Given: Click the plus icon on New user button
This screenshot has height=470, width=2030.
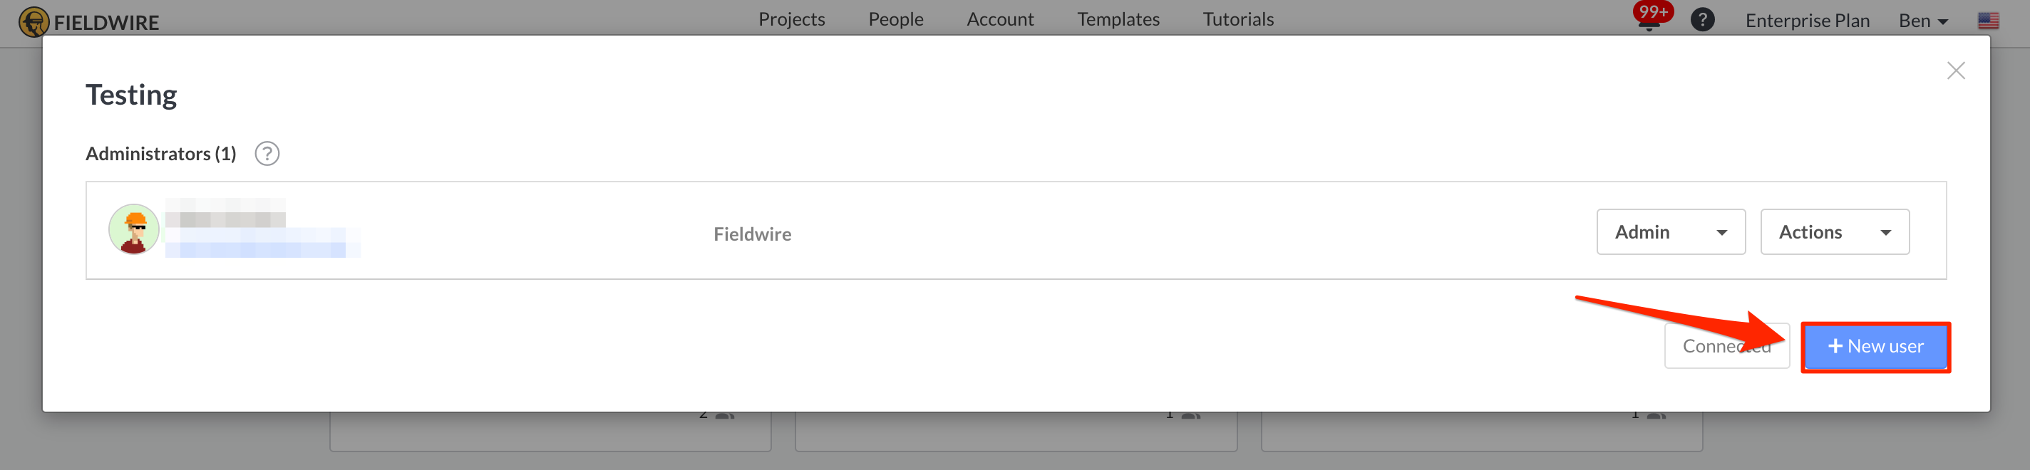Looking at the screenshot, I should coord(1835,345).
